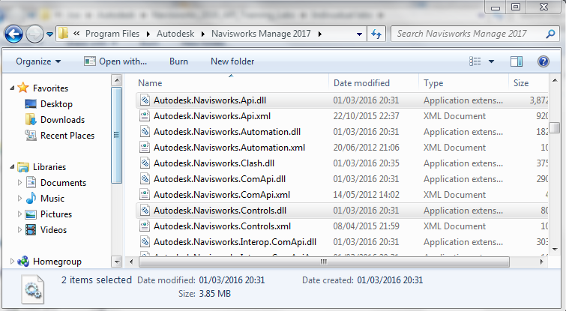Collapse the Libraries group
Viewport: 566px width, 311px height.
point(12,166)
